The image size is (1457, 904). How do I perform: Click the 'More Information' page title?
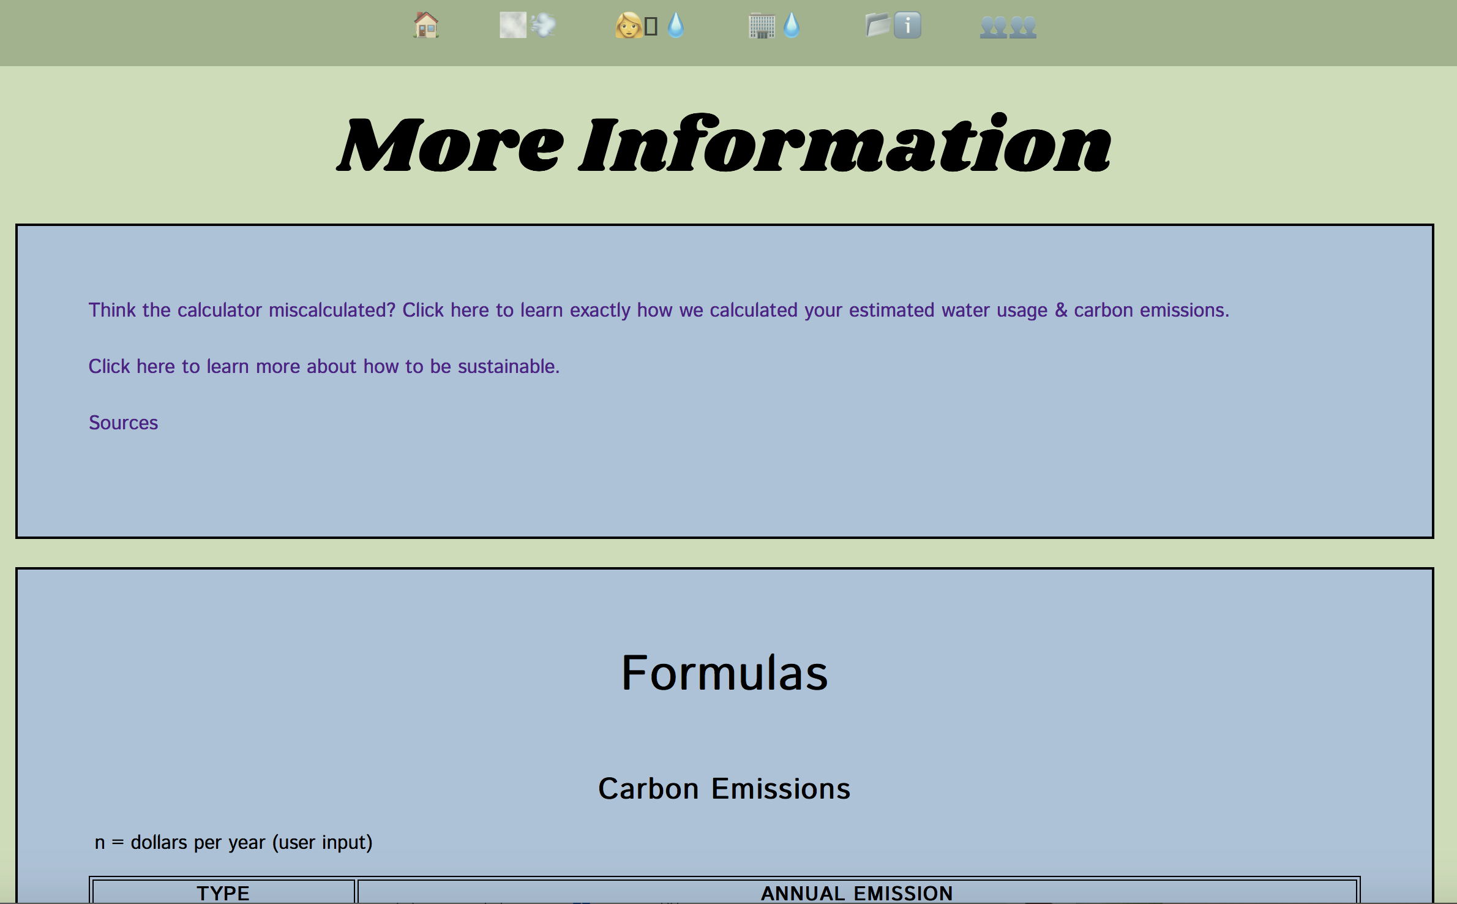pos(724,145)
